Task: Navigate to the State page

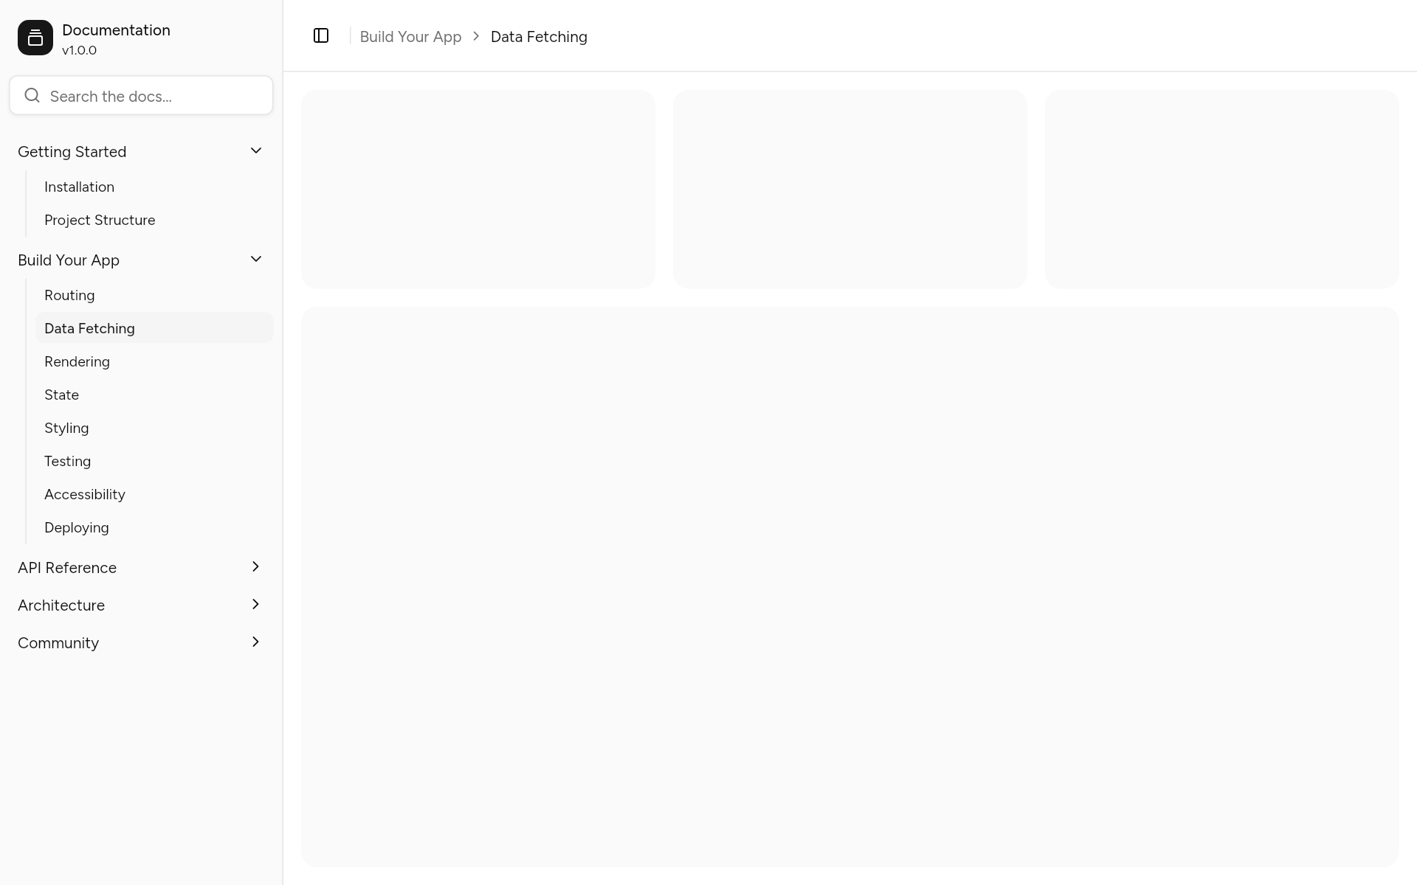Action: [x=154, y=395]
